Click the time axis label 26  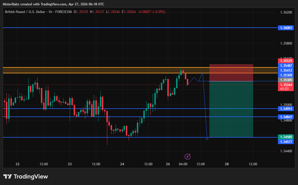tap(168, 164)
